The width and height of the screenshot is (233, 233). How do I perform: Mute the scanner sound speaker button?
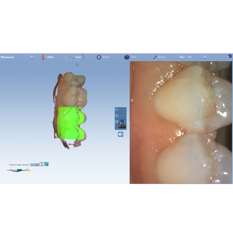121,134
